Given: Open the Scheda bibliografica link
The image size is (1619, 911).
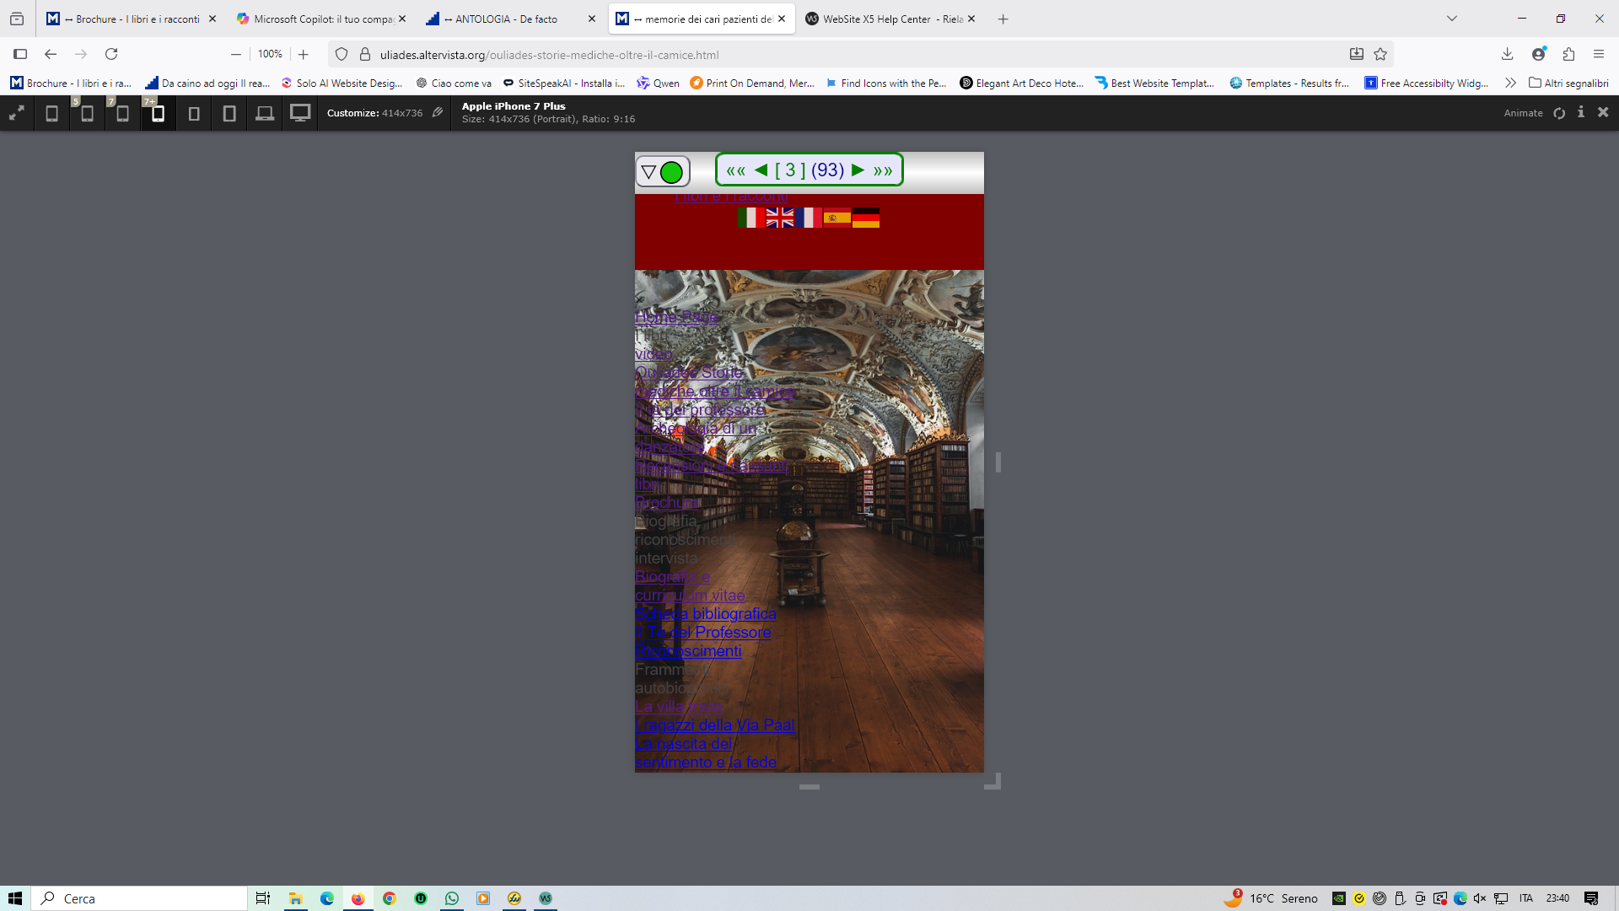Looking at the screenshot, I should (706, 614).
